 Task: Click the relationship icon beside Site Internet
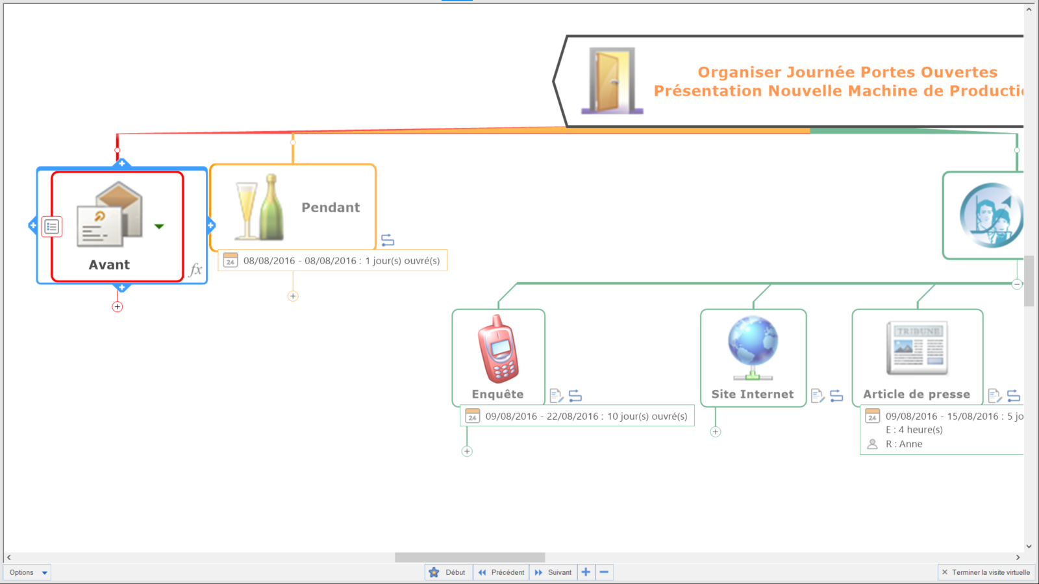click(836, 395)
